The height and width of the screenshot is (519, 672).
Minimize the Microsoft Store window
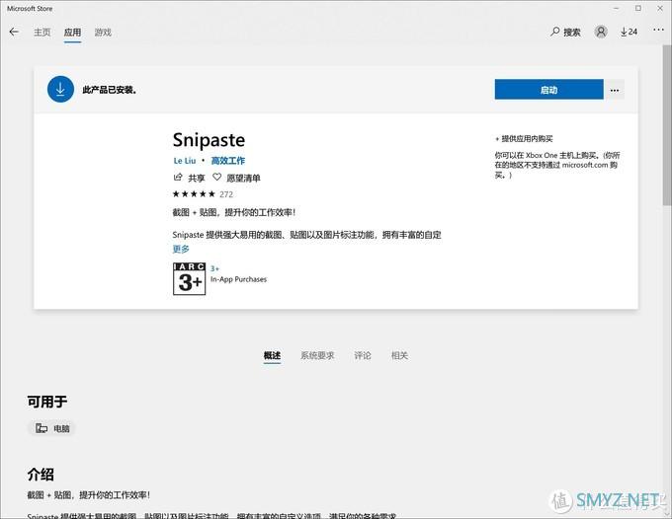617,8
